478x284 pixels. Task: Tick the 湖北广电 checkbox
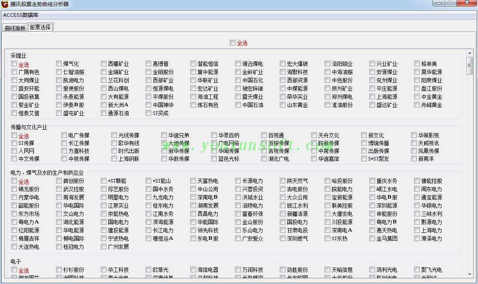(x=264, y=159)
